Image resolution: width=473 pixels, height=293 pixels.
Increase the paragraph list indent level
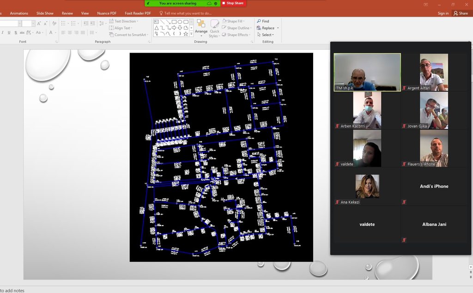click(92, 23)
